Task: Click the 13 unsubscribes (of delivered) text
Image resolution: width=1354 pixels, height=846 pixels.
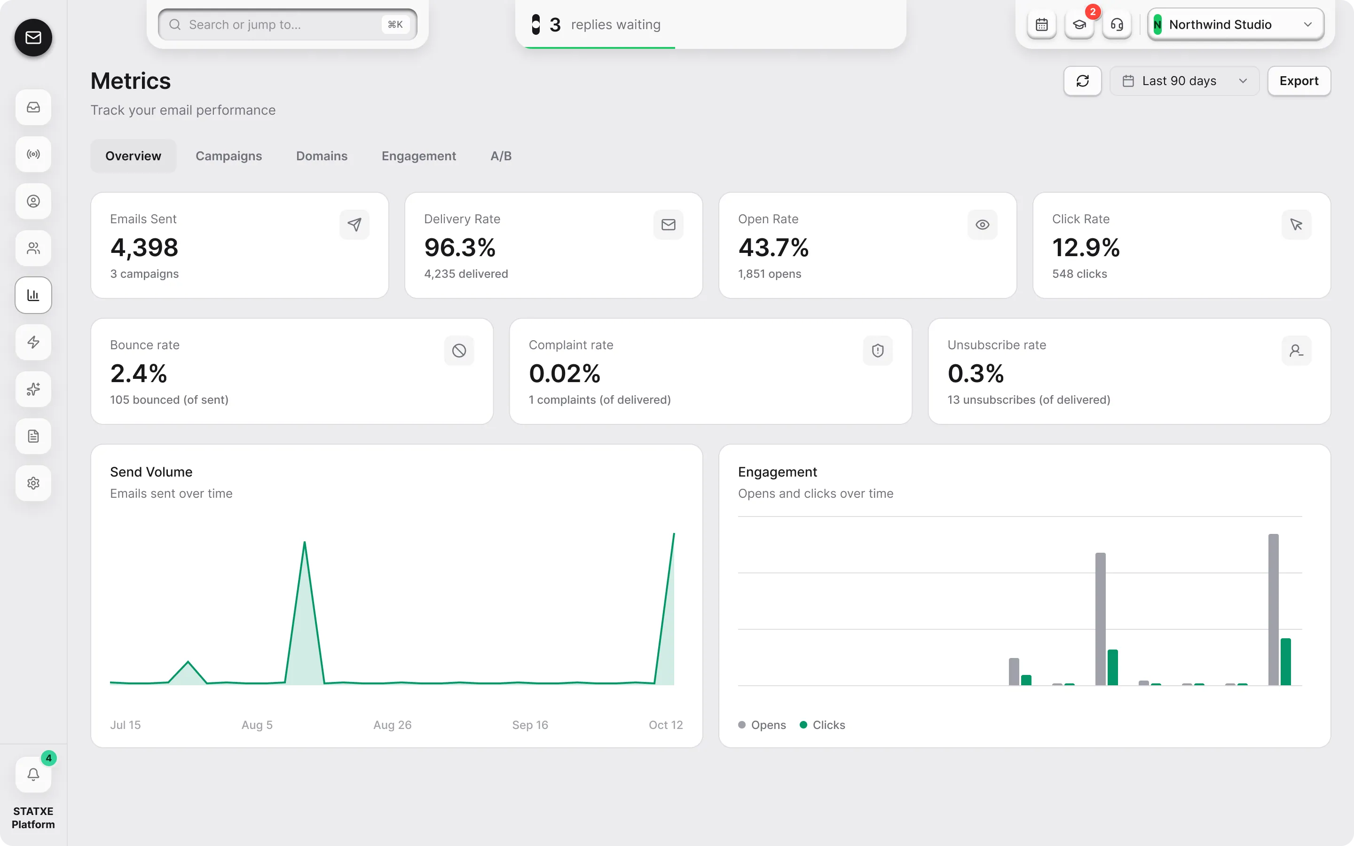Action: (1029, 400)
